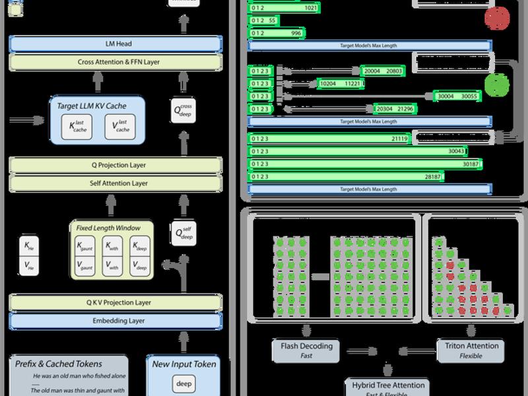Image resolution: width=528 pixels, height=396 pixels.
Task: Select the V He box
Action: pyautogui.click(x=29, y=266)
